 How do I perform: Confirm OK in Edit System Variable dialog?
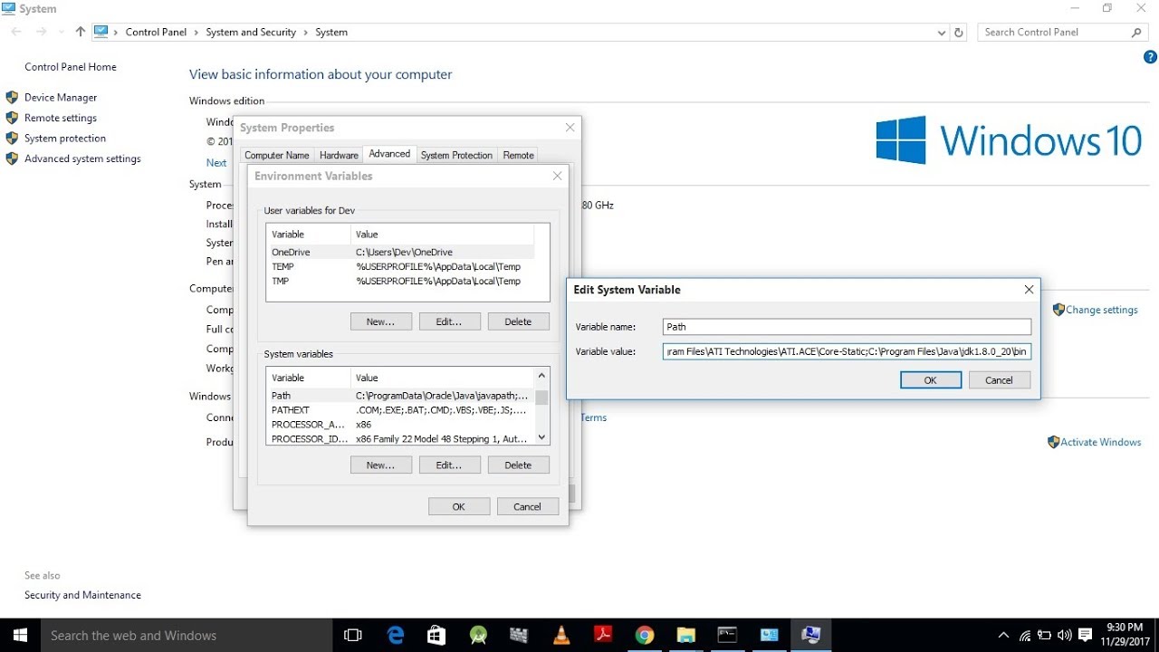(x=931, y=380)
